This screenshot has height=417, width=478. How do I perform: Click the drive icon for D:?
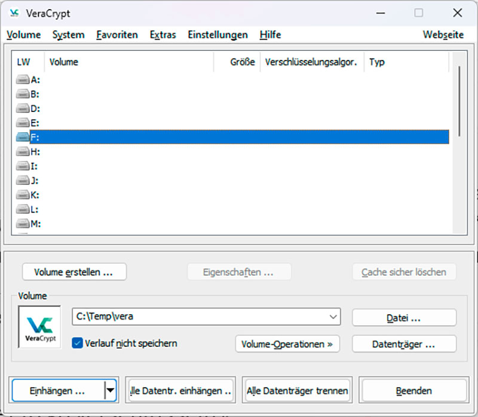pyautogui.click(x=23, y=108)
